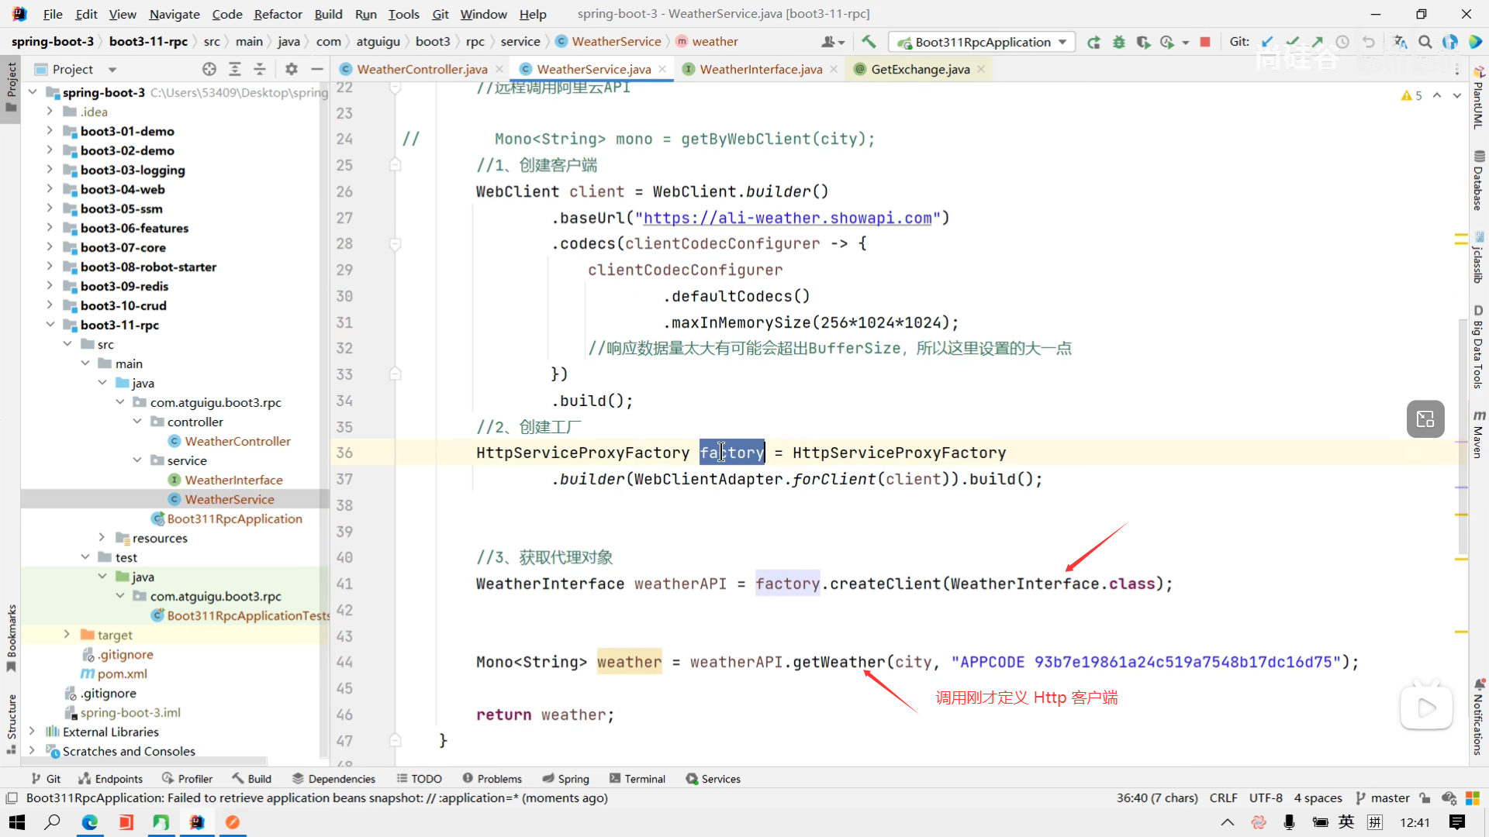The image size is (1489, 837).
Task: Select pom.xml in the project tree
Action: click(x=122, y=673)
